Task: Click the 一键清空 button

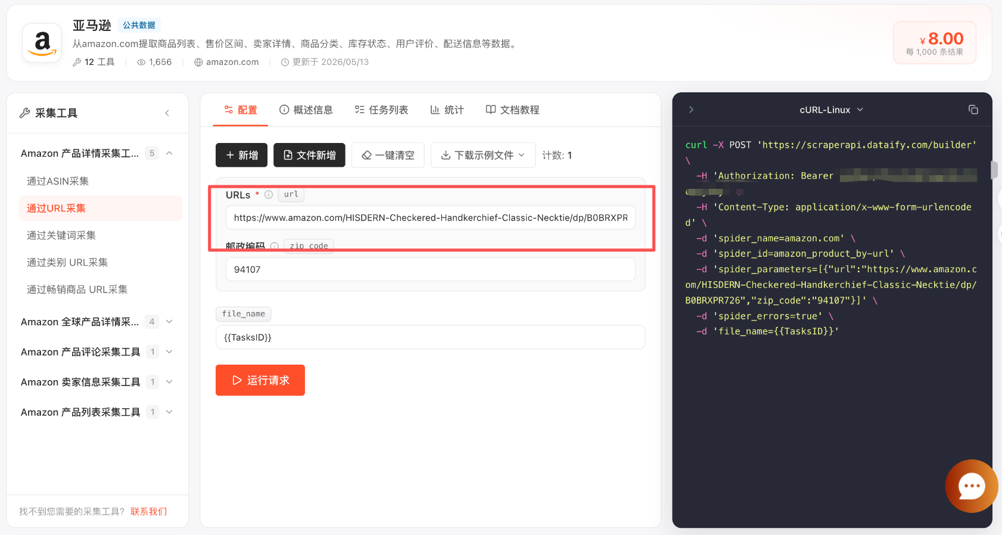Action: pos(388,155)
